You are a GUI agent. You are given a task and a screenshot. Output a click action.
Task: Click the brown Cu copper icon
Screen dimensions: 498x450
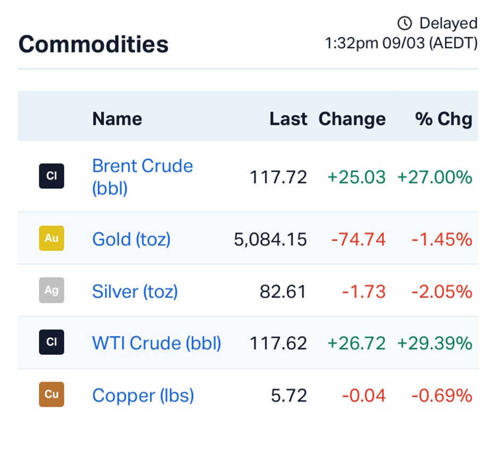[x=52, y=394]
